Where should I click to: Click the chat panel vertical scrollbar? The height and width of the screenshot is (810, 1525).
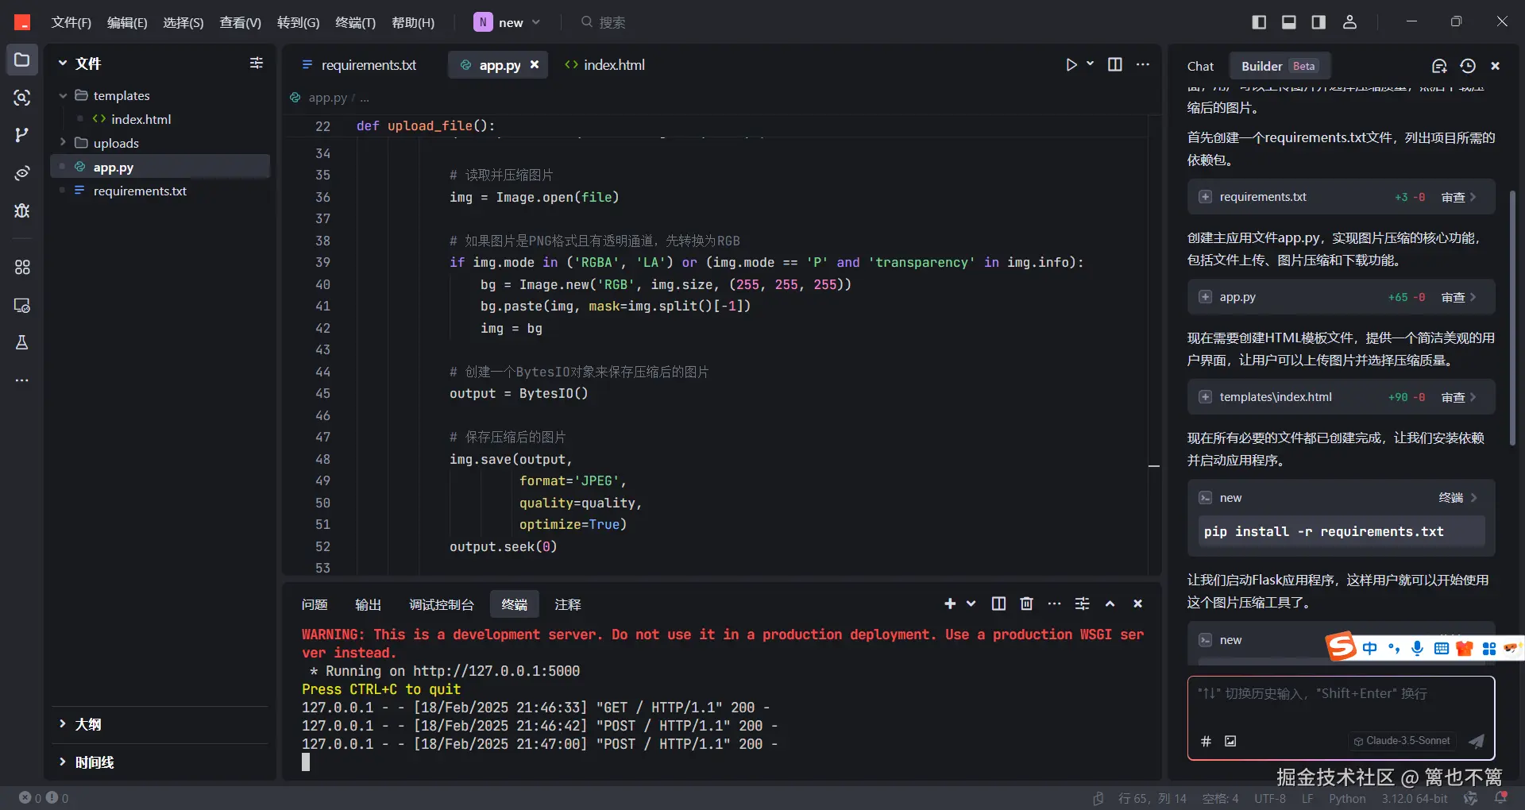point(1512,318)
